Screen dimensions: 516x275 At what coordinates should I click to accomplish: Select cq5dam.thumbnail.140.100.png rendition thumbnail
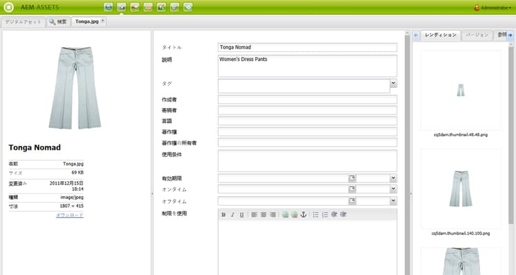[461, 189]
